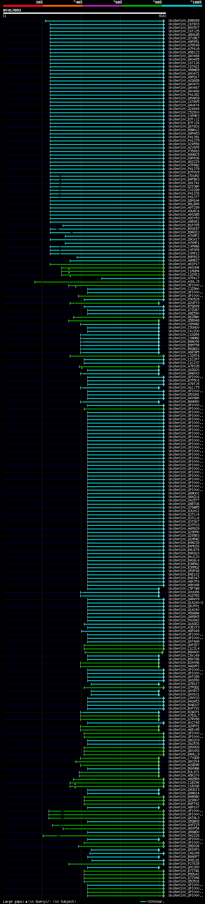Select hit UniRef100_P41381

(x=184, y=137)
